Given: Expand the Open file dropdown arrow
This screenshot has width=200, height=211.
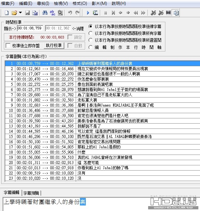Looking at the screenshot, I should [x=20, y=13].
